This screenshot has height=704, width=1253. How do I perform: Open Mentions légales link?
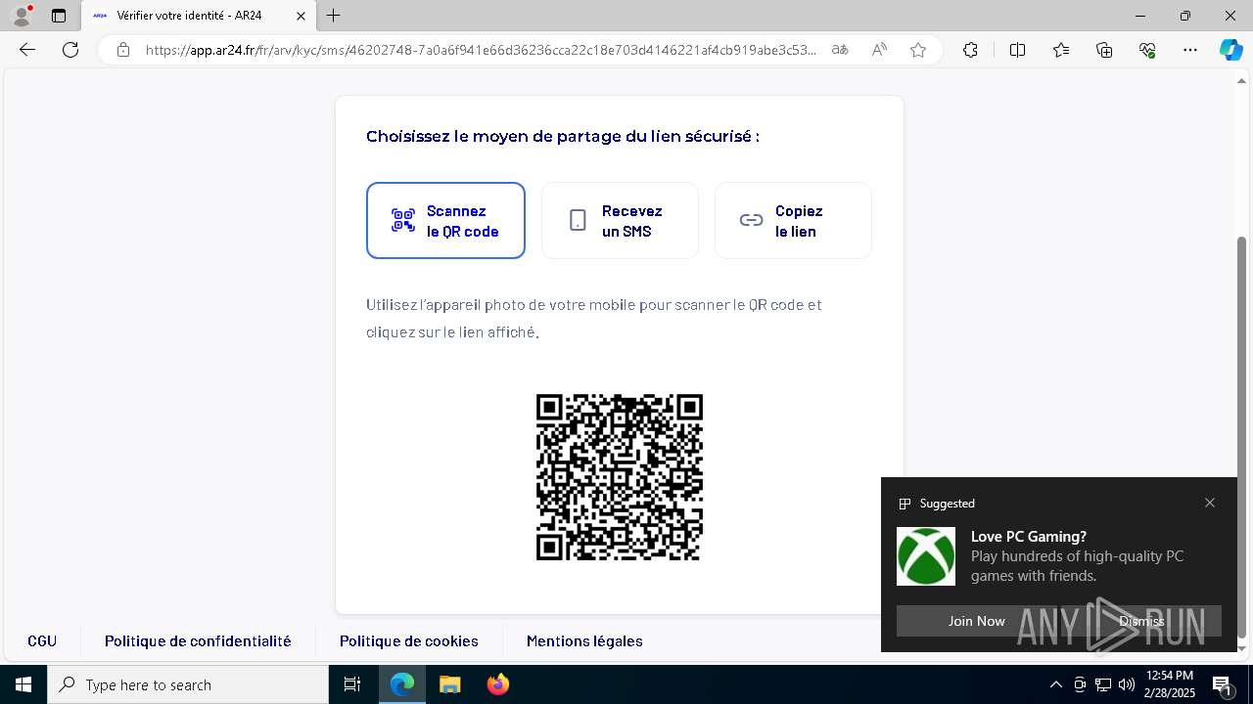584,641
